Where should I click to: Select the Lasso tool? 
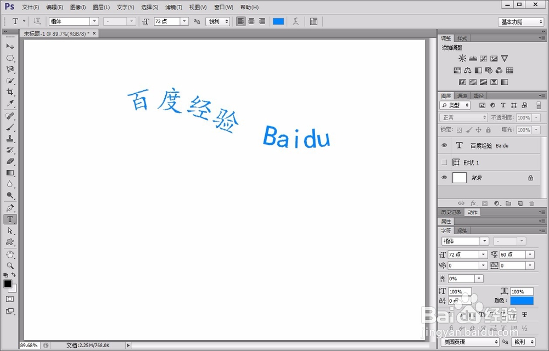(x=10, y=69)
